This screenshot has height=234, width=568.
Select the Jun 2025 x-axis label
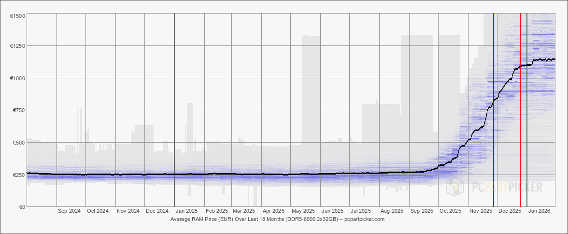[332, 211]
